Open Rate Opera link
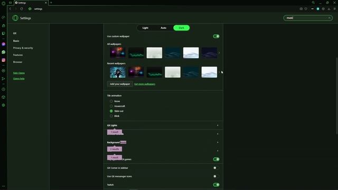 (19, 73)
